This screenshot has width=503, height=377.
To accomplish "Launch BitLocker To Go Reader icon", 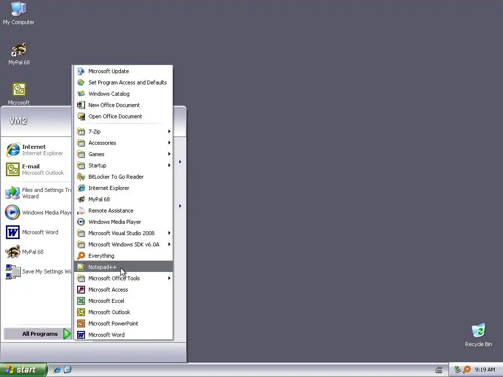I will [x=81, y=177].
